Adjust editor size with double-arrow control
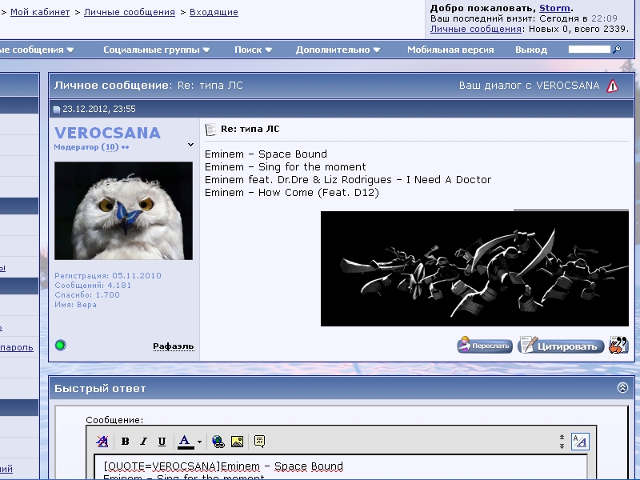The height and width of the screenshot is (480, 640). (x=562, y=442)
